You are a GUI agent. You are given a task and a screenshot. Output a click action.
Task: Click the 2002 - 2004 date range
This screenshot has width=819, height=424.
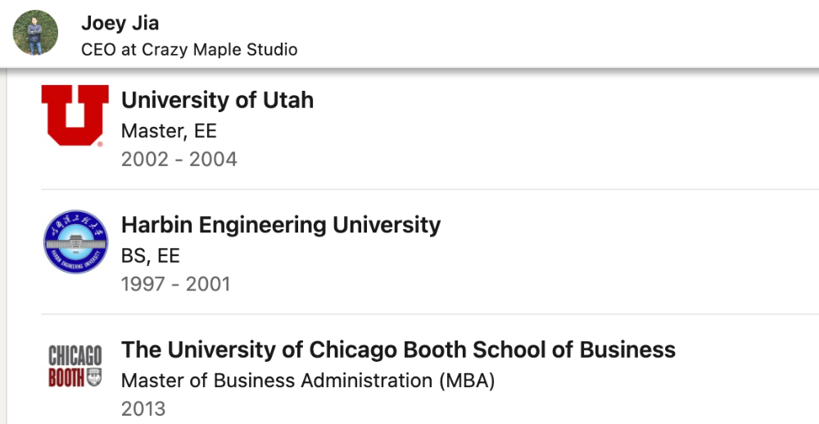pyautogui.click(x=179, y=160)
